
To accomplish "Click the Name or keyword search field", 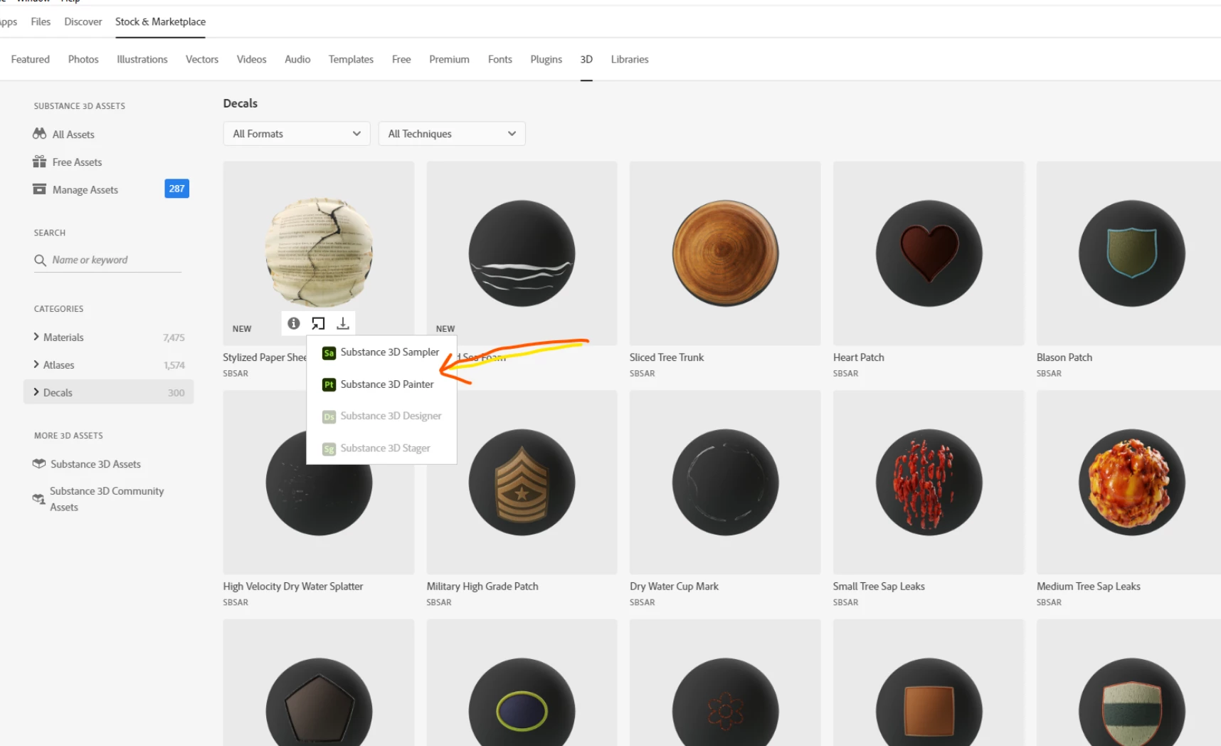I will [107, 261].
